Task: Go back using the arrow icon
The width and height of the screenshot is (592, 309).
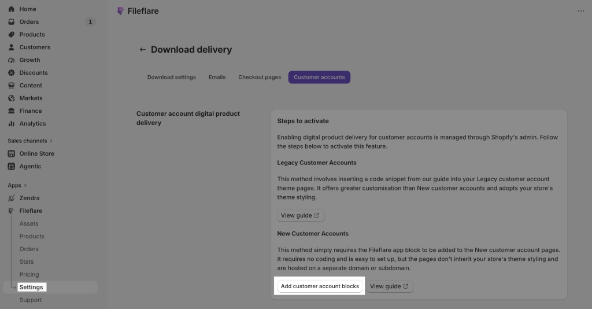Action: click(142, 50)
